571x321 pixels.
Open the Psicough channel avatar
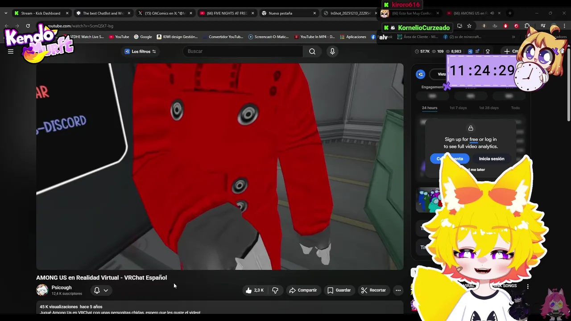pos(42,290)
